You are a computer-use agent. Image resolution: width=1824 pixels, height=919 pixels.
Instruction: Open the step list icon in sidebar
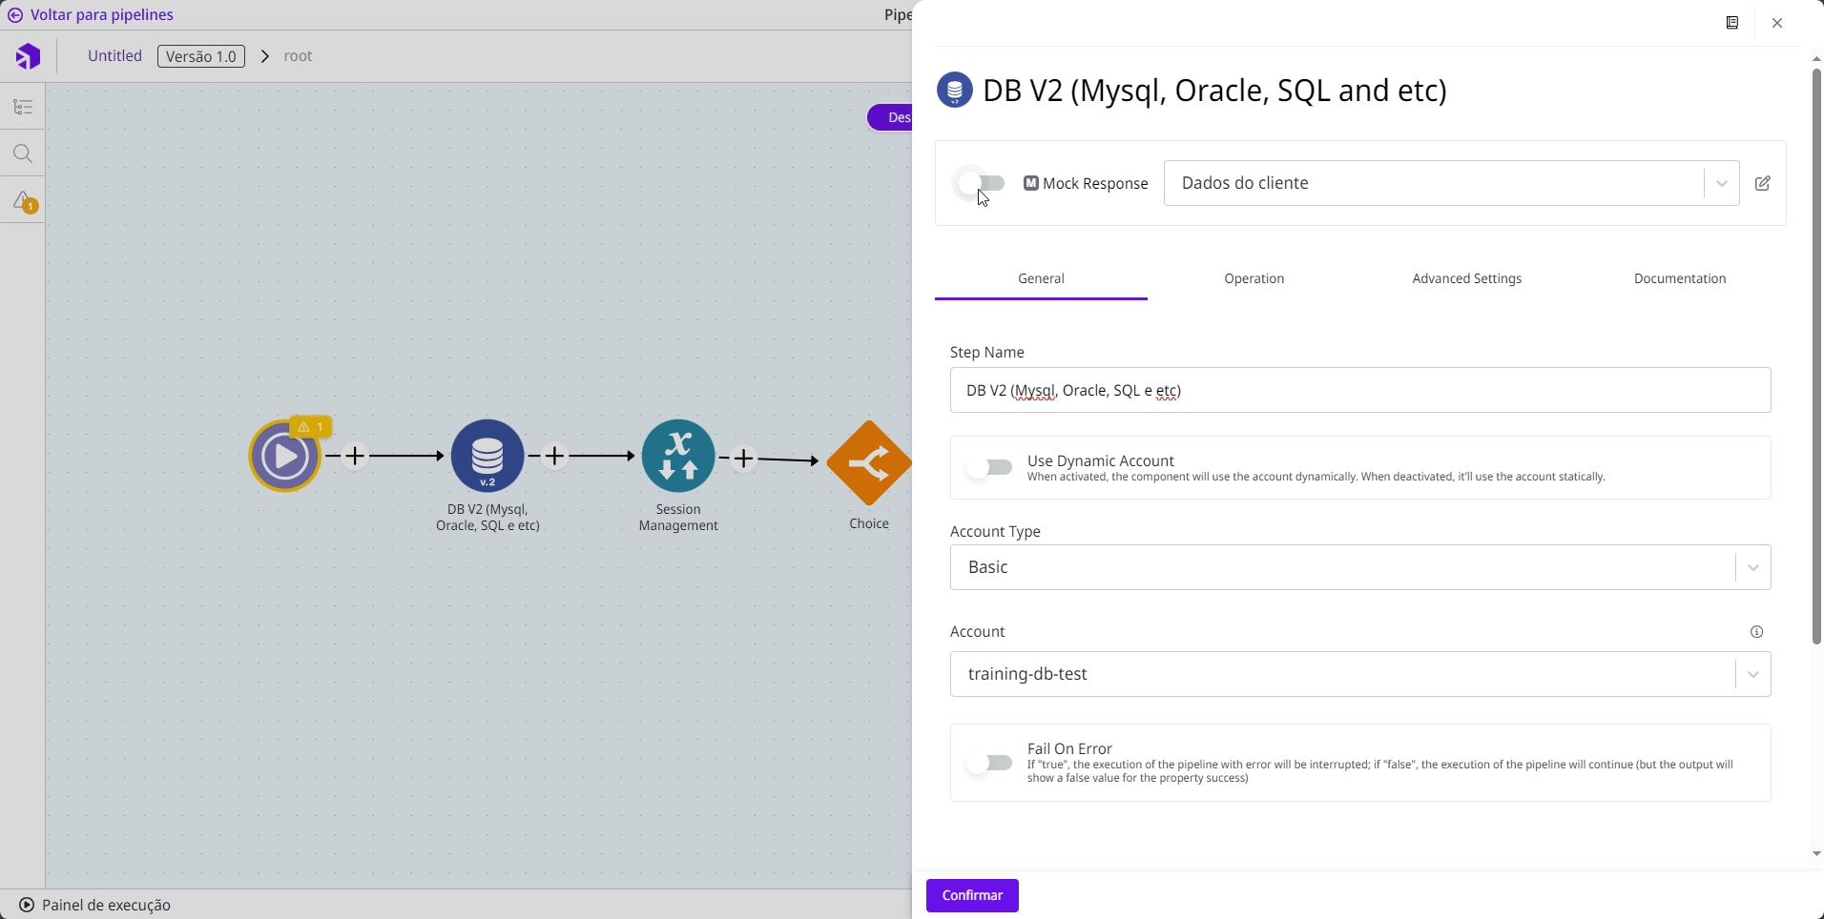(x=23, y=107)
